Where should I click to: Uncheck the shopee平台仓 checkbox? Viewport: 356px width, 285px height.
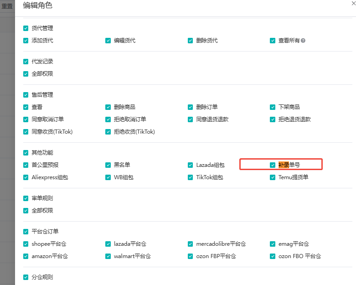click(26, 244)
